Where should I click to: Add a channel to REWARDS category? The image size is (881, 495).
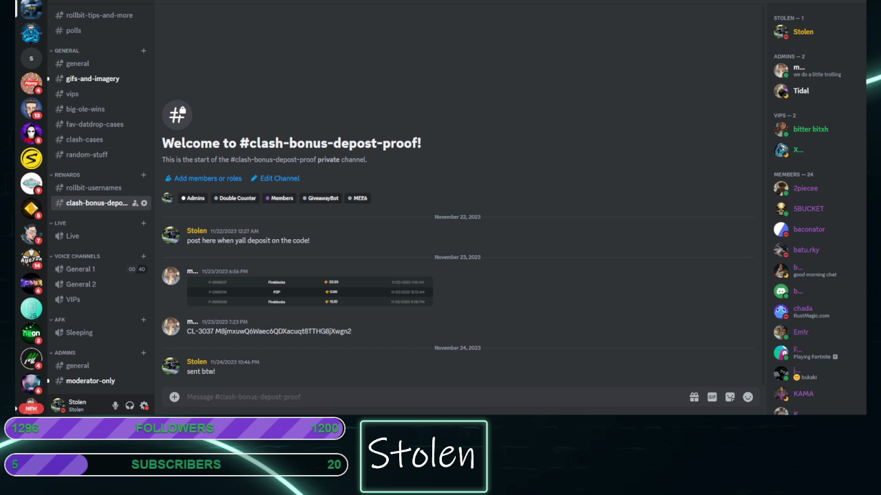tap(144, 175)
